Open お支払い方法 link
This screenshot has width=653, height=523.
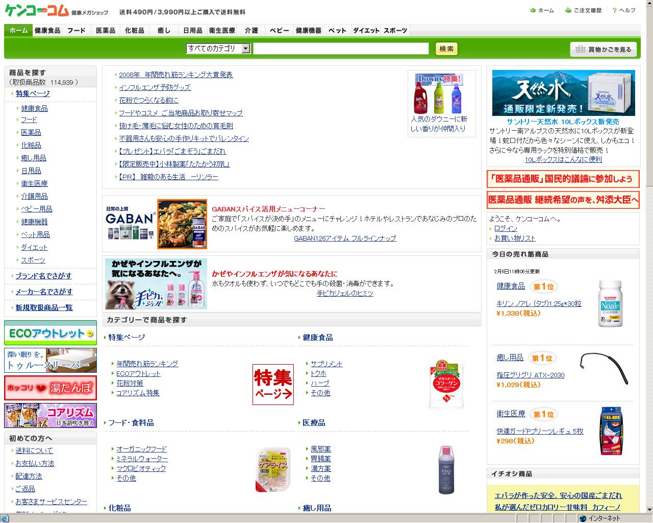click(35, 463)
